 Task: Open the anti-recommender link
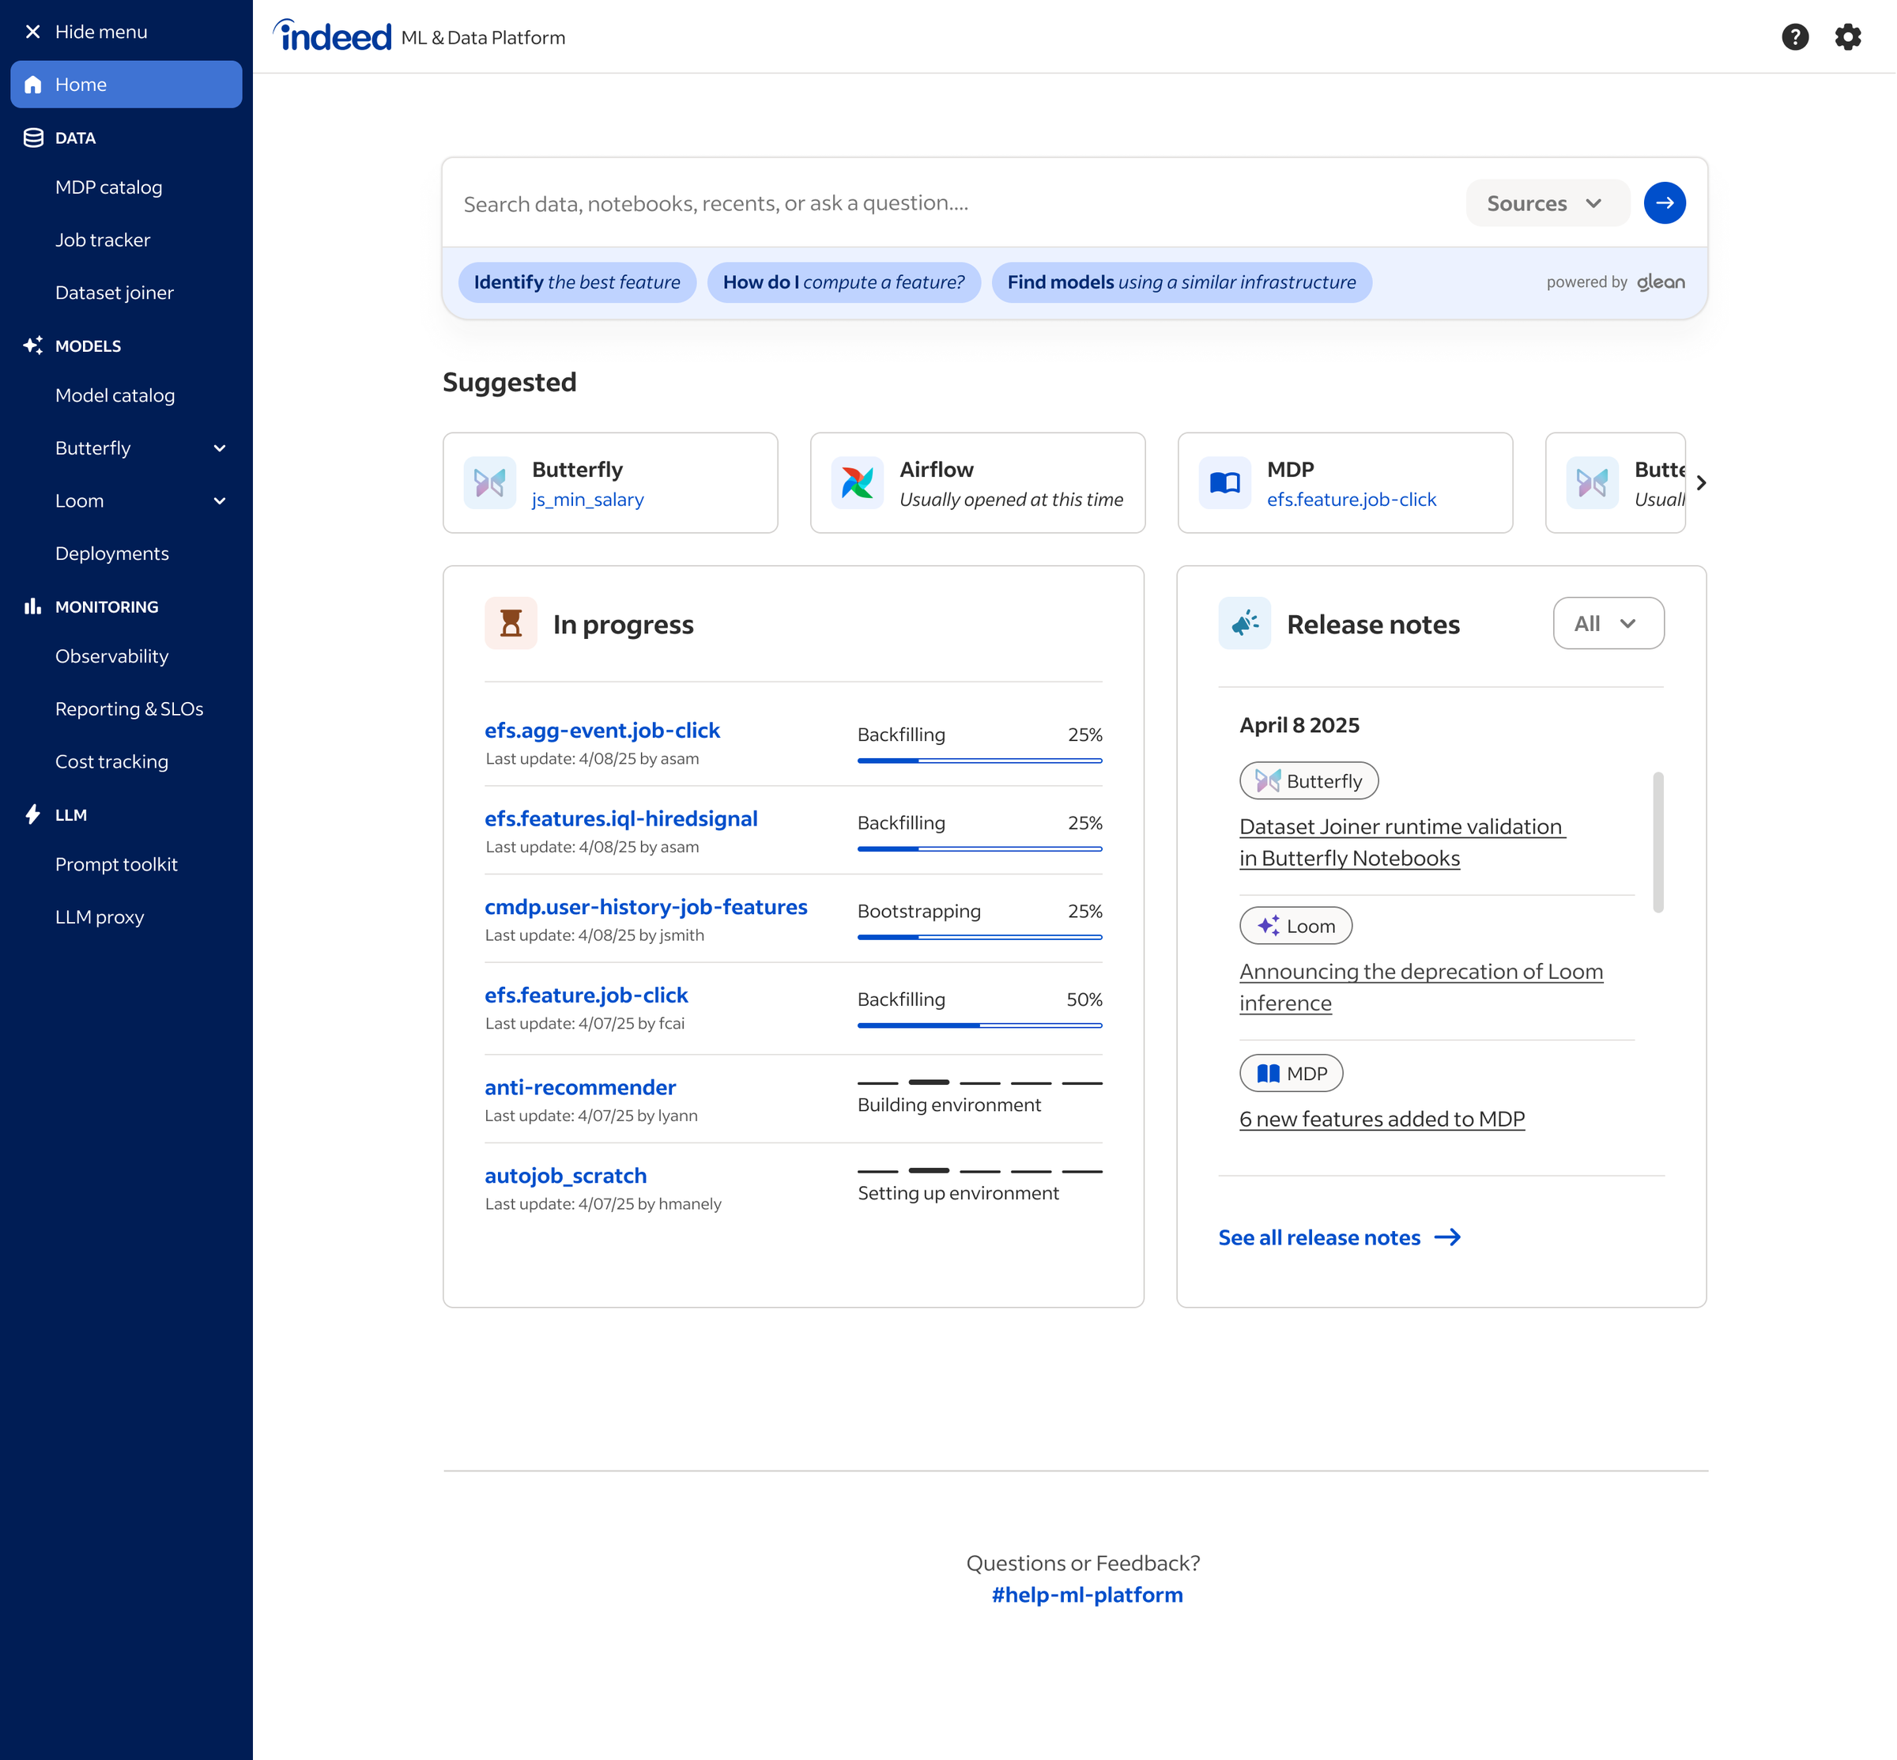click(x=580, y=1088)
